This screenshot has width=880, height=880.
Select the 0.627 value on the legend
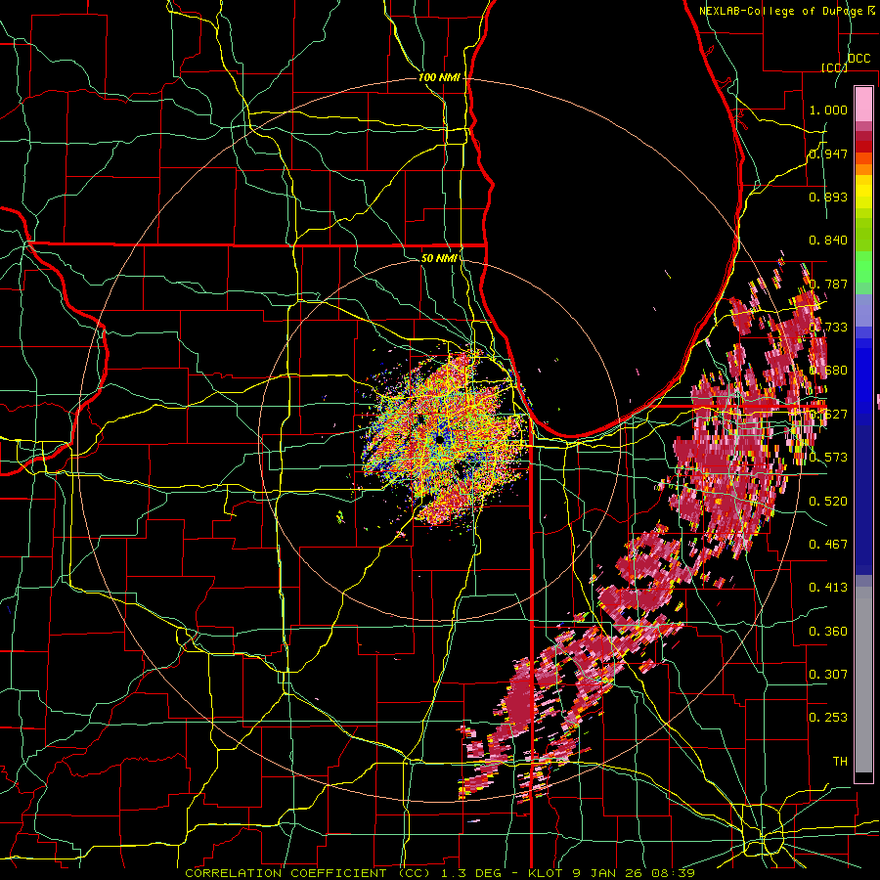(x=828, y=415)
